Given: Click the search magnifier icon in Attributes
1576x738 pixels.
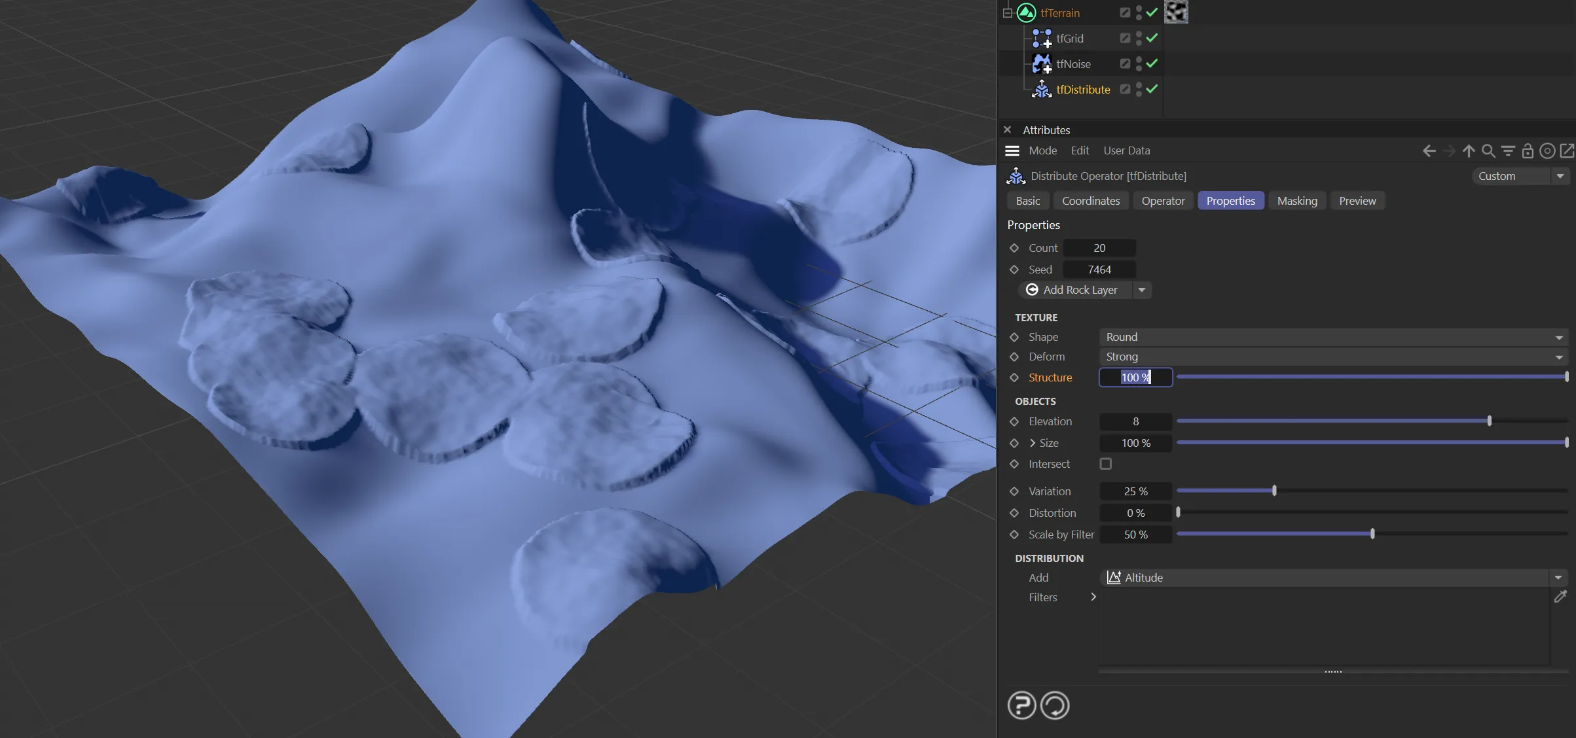Looking at the screenshot, I should [x=1488, y=151].
